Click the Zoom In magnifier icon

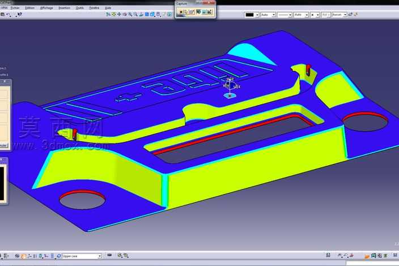click(130, 15)
